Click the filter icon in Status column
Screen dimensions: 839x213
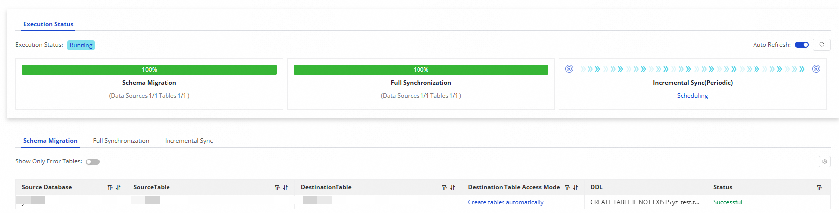pyautogui.click(x=819, y=188)
